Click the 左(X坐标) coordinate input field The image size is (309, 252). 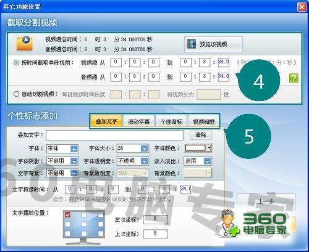pos(156,219)
